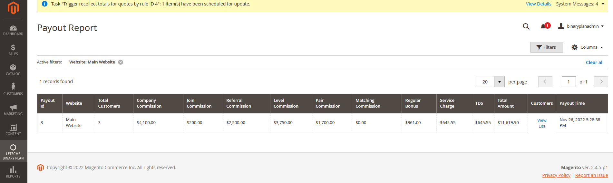Click the current page number field
Image resolution: width=613 pixels, height=183 pixels.
point(569,82)
